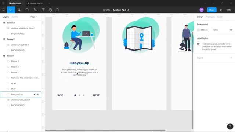Select the undraw_Hello_qnas 1 layer
Viewport: 235px width, 132px height.
21,100
